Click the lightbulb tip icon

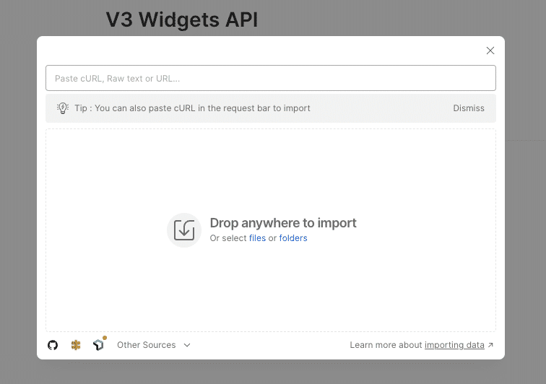coord(63,108)
